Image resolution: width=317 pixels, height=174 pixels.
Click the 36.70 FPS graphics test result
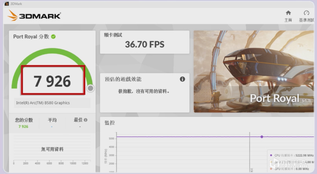(145, 44)
